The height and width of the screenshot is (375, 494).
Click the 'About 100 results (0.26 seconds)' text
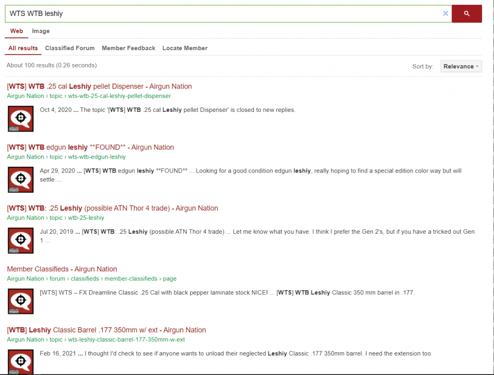tap(52, 65)
